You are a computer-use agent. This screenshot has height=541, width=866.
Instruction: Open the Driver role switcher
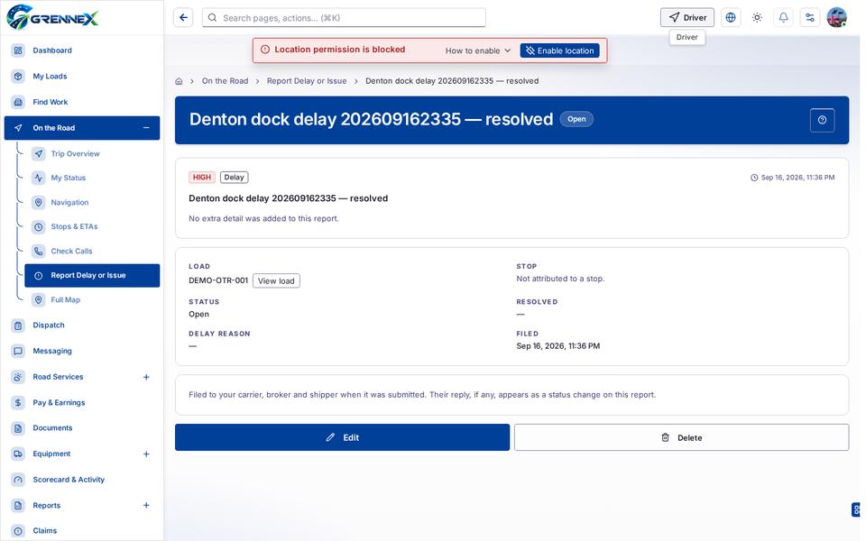point(687,18)
